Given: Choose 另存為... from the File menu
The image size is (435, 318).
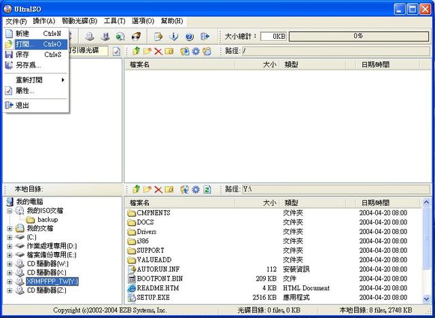Looking at the screenshot, I should 36,65.
